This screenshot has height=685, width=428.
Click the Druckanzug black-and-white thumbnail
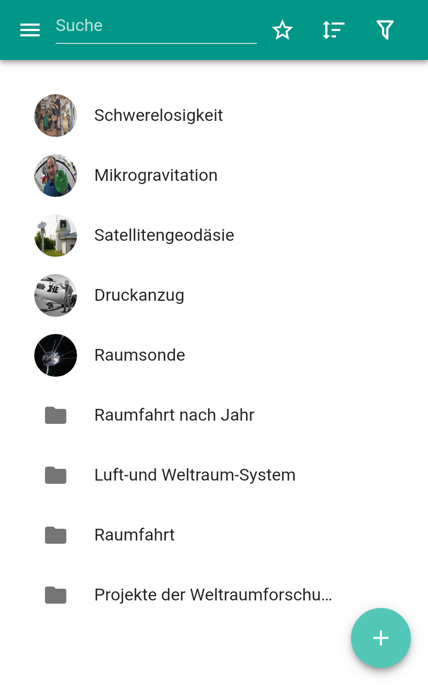point(56,295)
